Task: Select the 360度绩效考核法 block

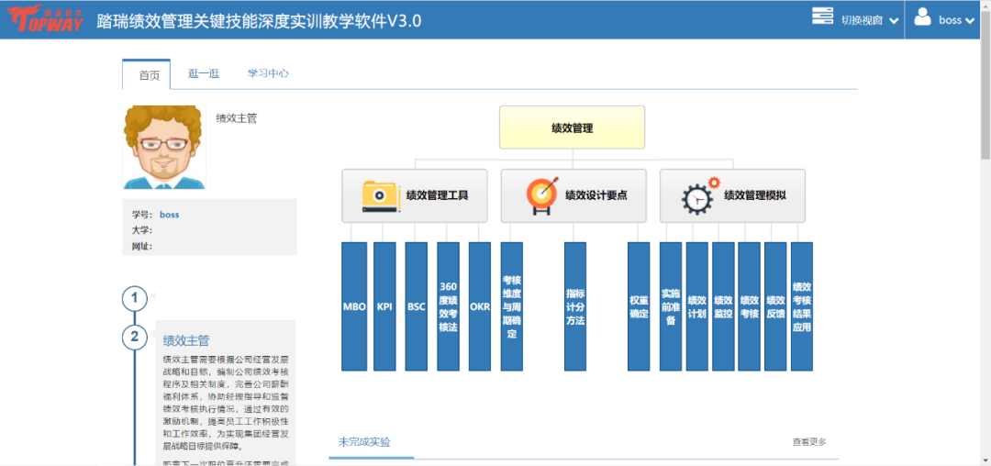Action: 448,306
